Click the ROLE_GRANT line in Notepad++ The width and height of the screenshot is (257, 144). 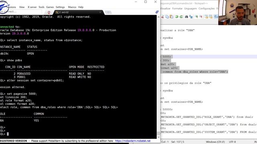(x=207, y=117)
